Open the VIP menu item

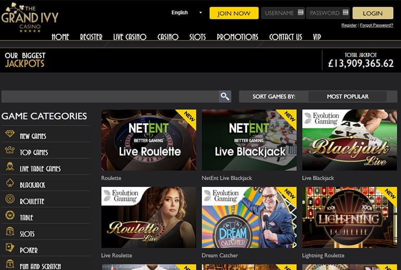point(317,37)
